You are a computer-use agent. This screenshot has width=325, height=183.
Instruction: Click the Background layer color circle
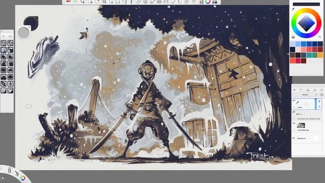(x=316, y=138)
